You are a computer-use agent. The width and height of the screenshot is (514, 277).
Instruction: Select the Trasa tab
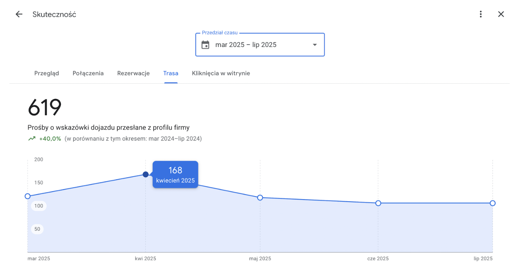tap(171, 73)
